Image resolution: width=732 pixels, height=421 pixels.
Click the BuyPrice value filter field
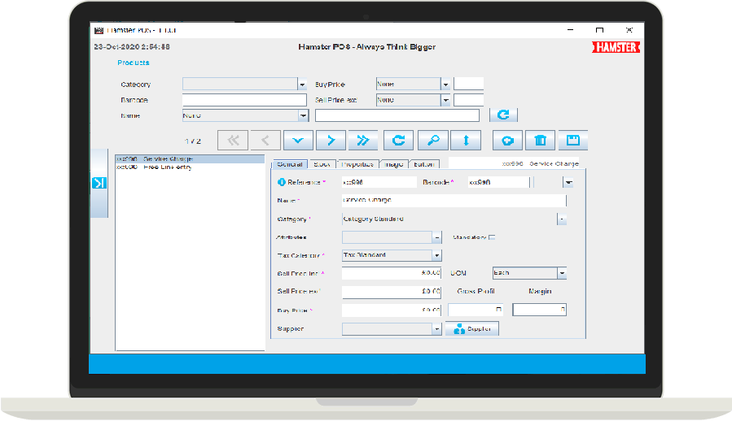click(468, 85)
